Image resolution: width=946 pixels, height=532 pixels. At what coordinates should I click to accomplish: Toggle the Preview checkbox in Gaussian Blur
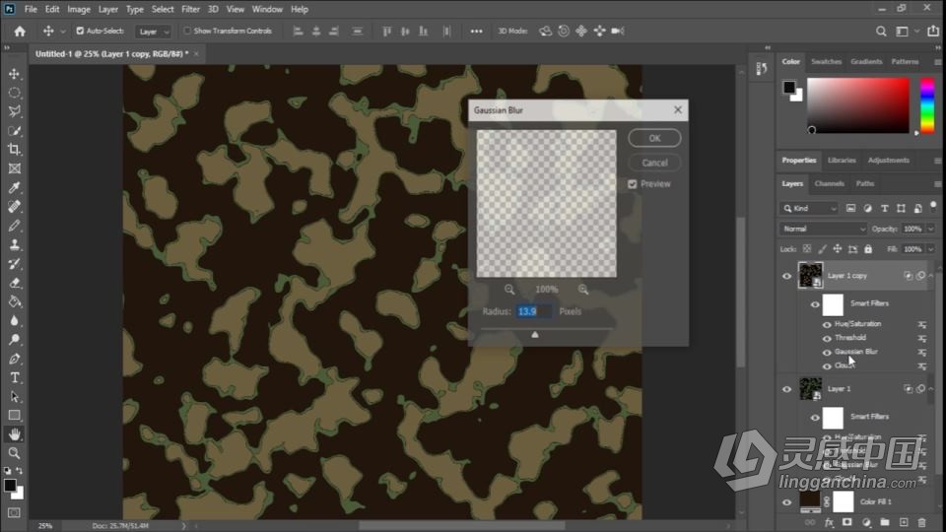633,184
